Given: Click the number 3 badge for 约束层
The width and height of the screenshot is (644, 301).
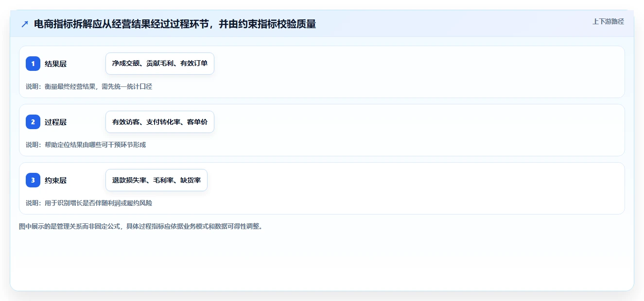Looking at the screenshot, I should point(33,180).
